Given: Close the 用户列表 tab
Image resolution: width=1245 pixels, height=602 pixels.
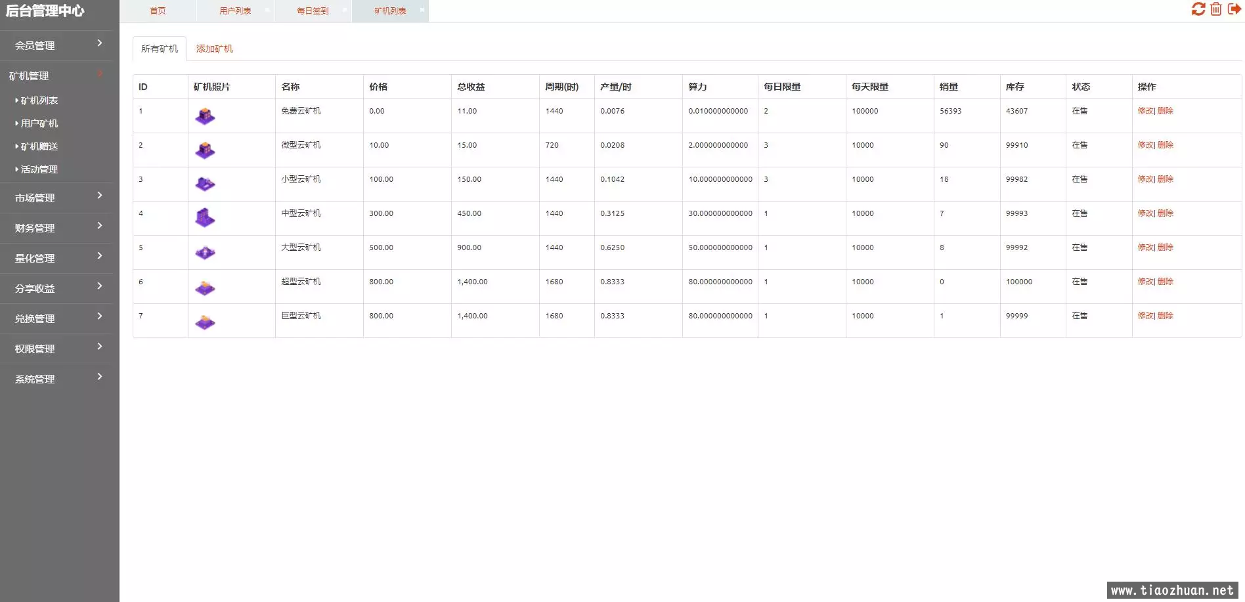Looking at the screenshot, I should [267, 10].
